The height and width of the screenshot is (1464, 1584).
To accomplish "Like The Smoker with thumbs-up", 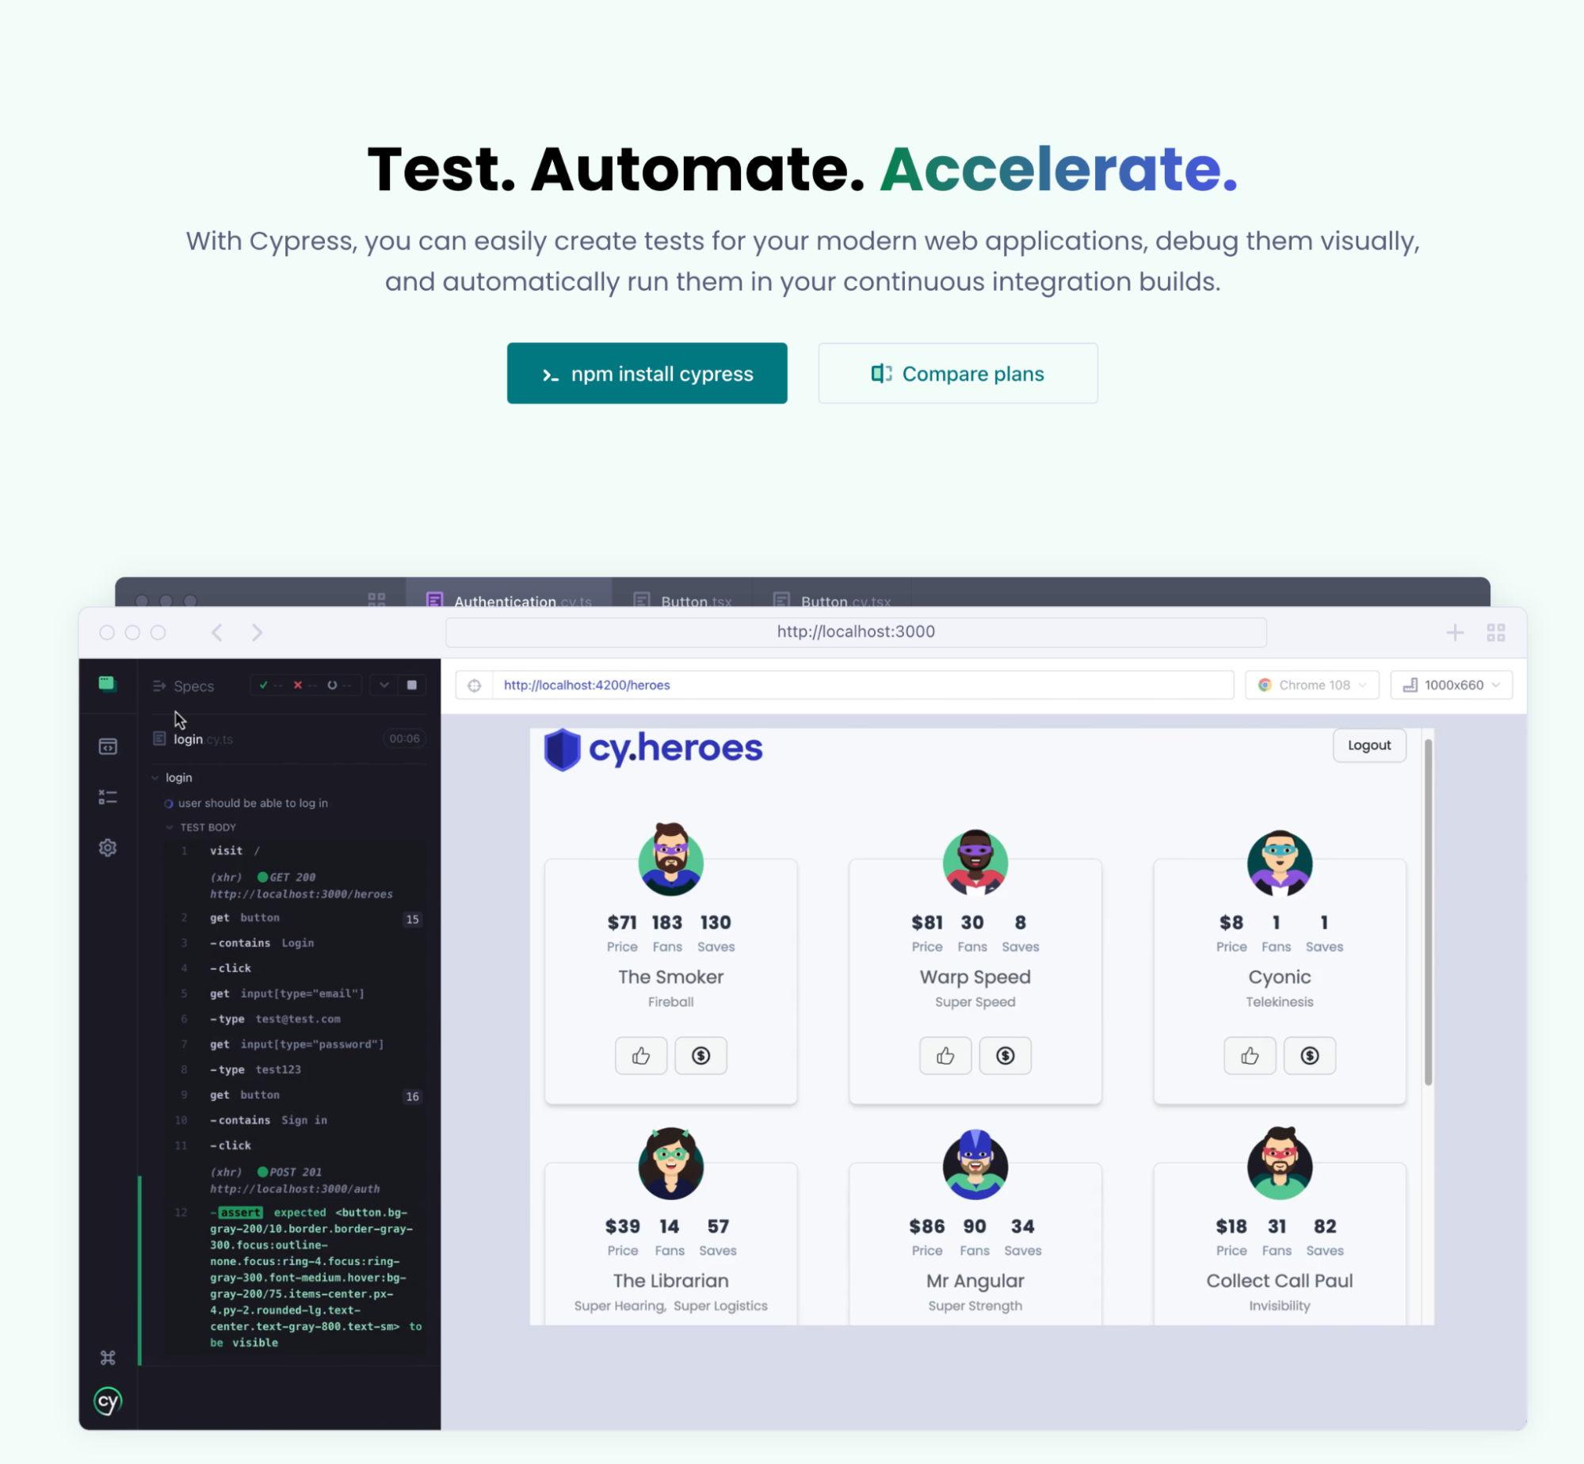I will point(640,1056).
